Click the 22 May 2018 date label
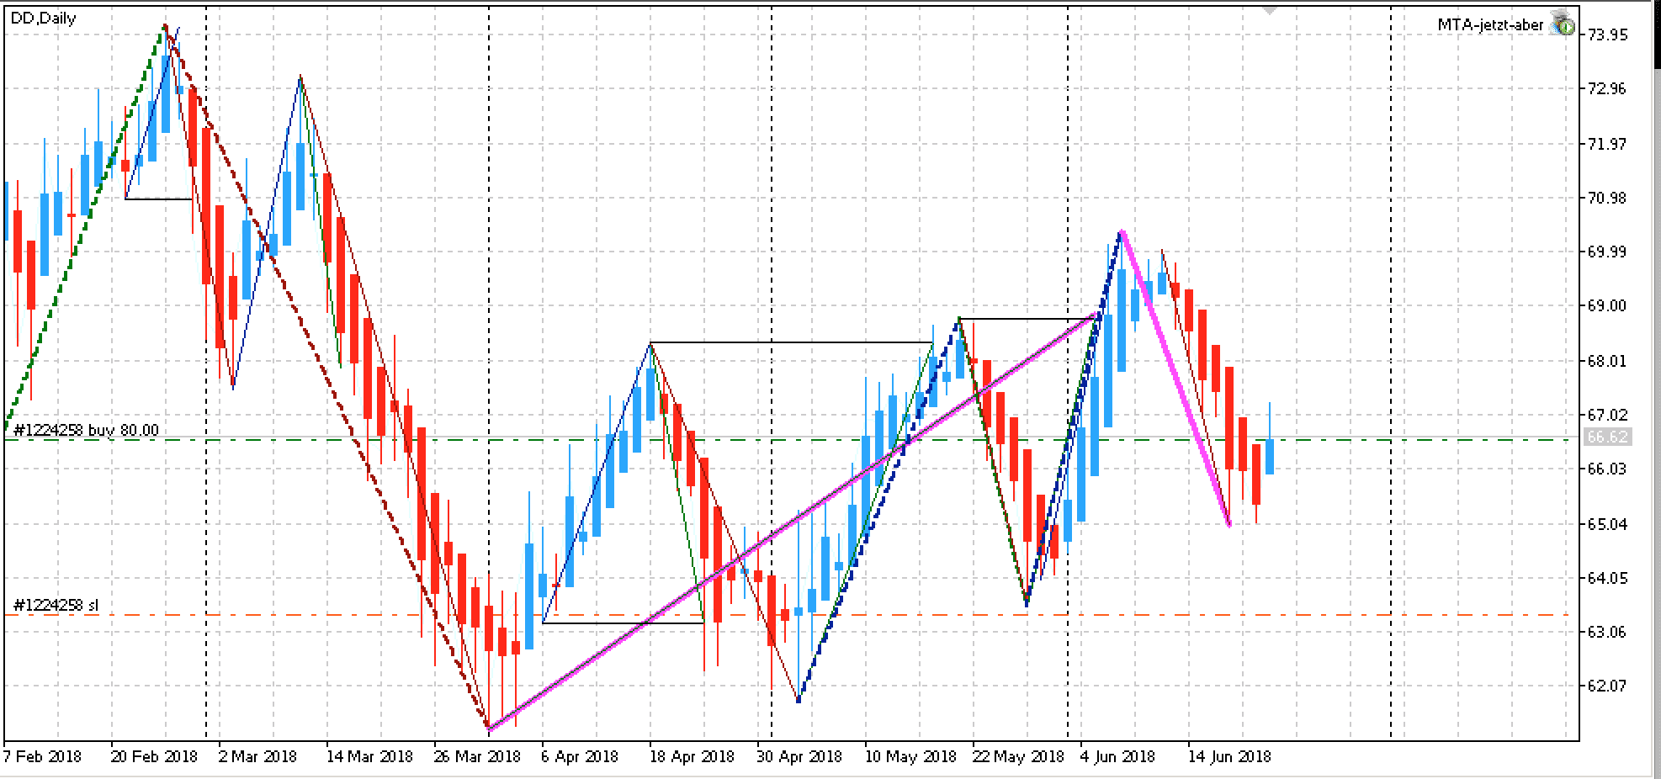The width and height of the screenshot is (1661, 779). tap(1018, 756)
